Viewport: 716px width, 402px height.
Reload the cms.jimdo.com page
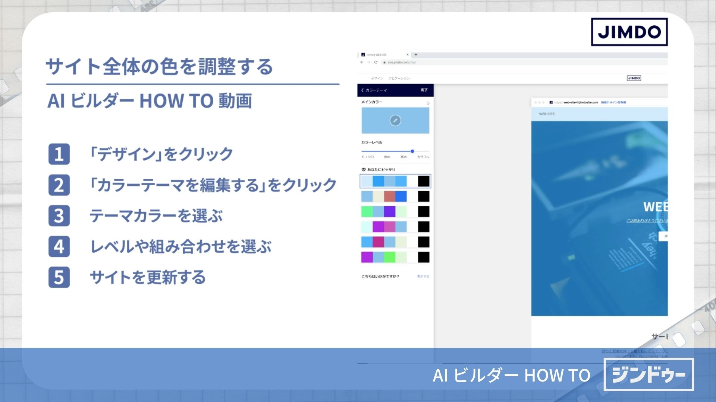click(376, 62)
